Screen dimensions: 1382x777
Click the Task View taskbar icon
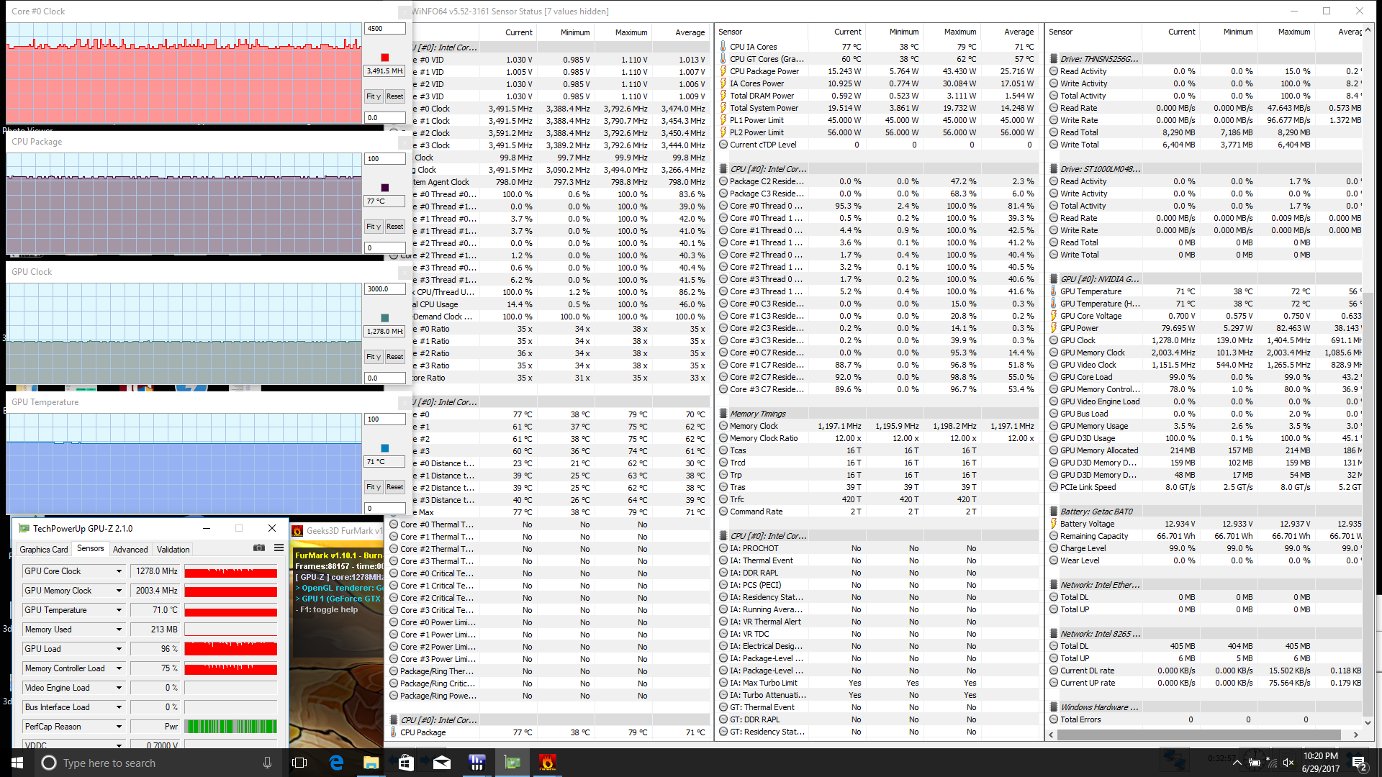coord(299,763)
